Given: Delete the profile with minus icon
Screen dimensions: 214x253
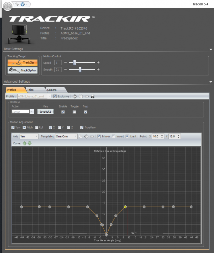Looking at the screenshot, I should tap(87, 96).
